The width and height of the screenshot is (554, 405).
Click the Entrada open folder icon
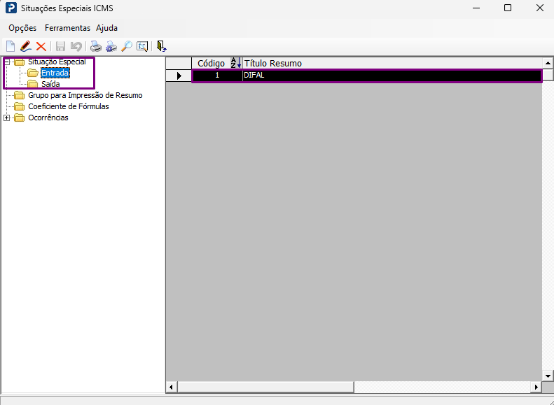click(x=33, y=73)
